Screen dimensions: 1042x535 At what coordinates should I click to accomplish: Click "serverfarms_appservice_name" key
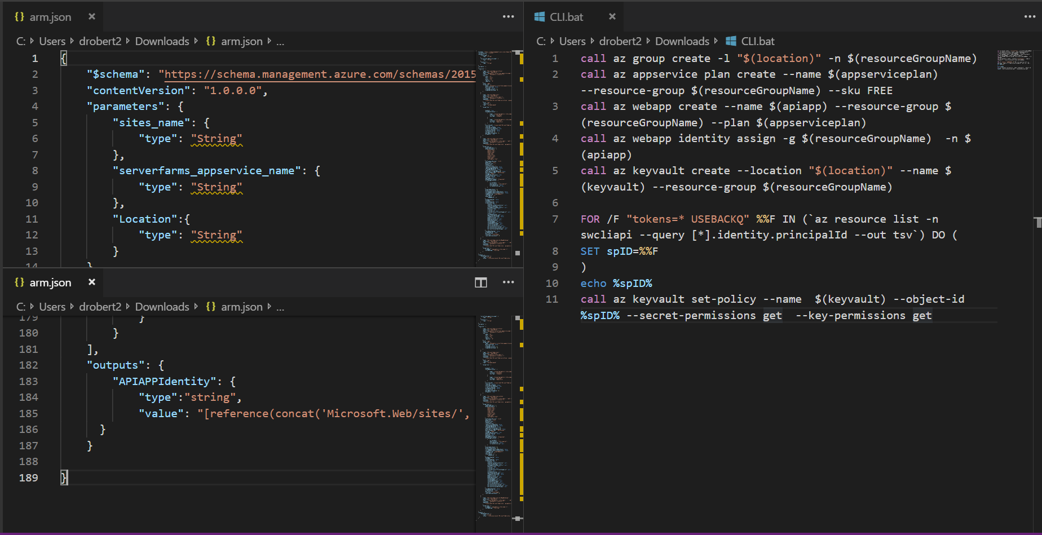[x=206, y=171]
